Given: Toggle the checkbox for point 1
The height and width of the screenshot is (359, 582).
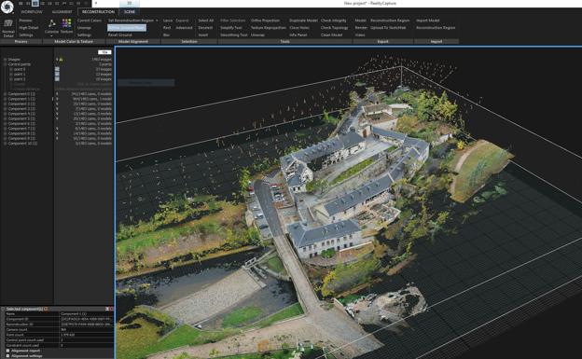Looking at the screenshot, I should coord(57,74).
